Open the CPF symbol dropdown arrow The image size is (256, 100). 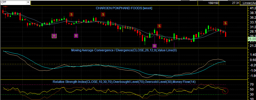tap(28, 2)
